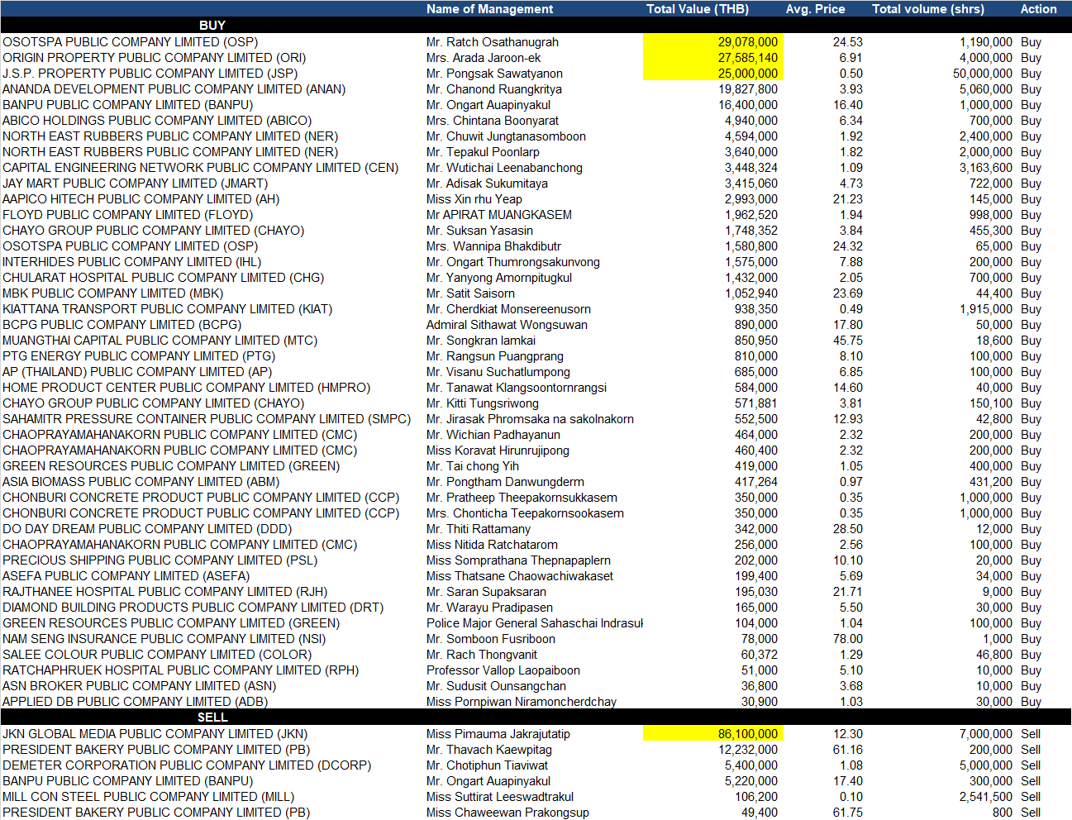Select KIATTANA TRANSPORT (KIAT) company cell
This screenshot has width=1072, height=820.
coord(167,309)
